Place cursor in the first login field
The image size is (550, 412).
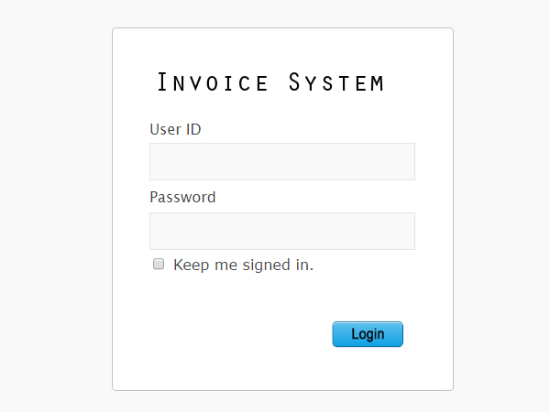tap(281, 161)
